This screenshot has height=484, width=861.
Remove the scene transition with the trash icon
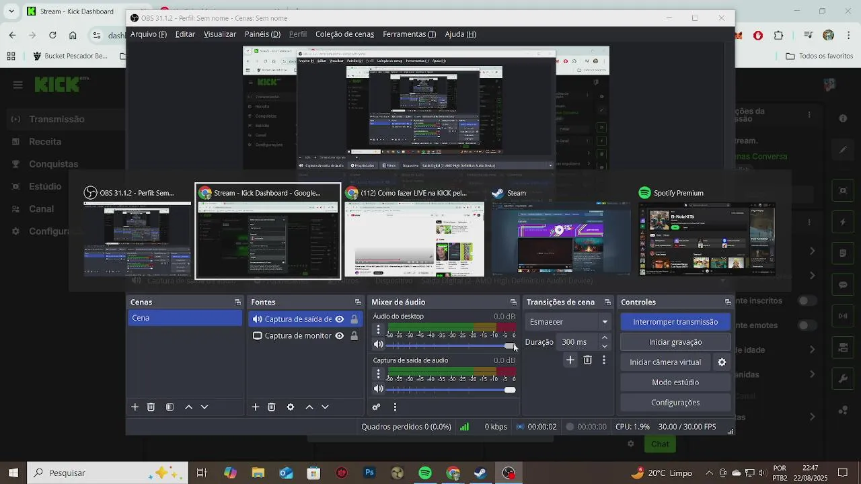[587, 360]
